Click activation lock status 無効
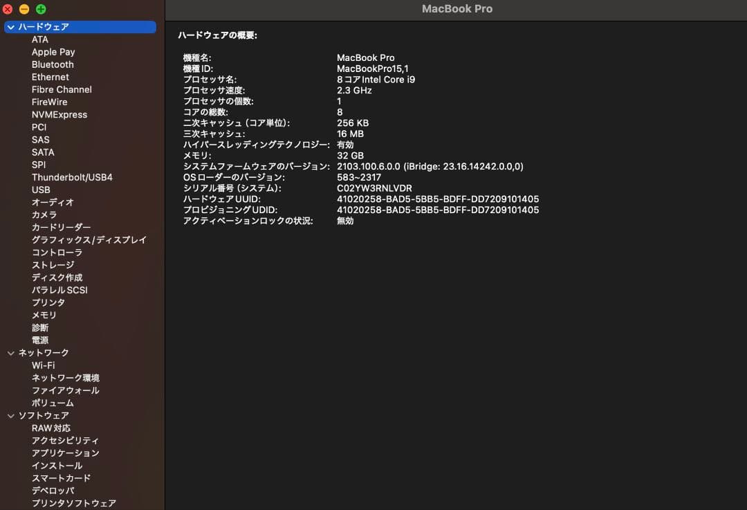Image resolution: width=747 pixels, height=510 pixels. [x=345, y=221]
